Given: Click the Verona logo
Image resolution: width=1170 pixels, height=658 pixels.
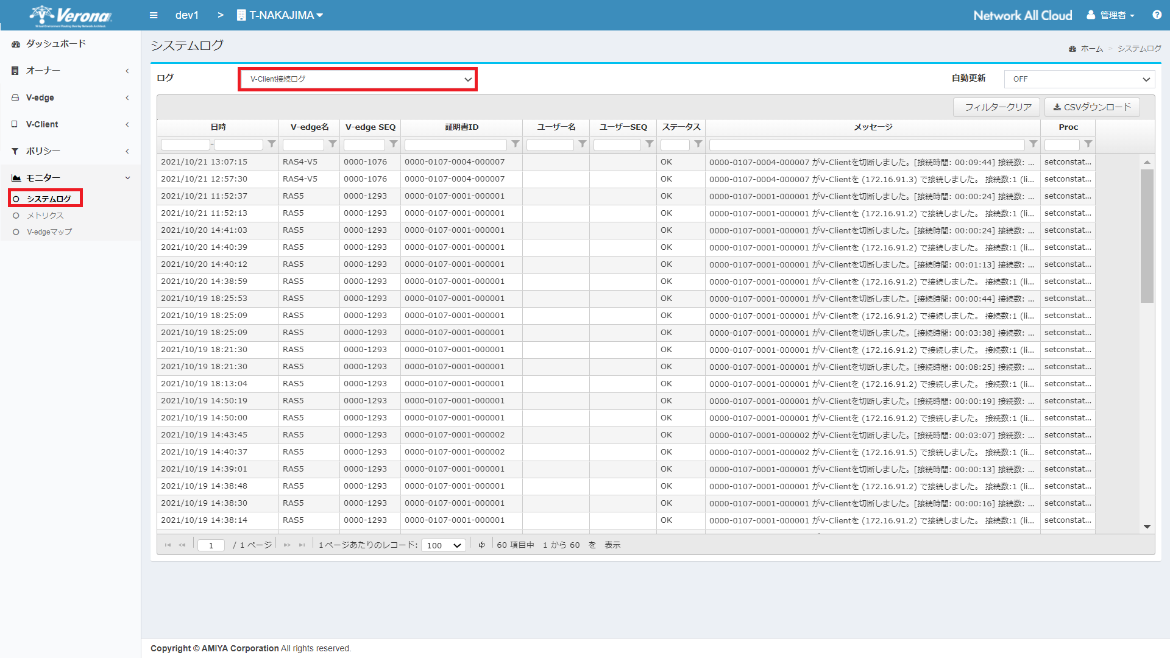Looking at the screenshot, I should coord(71,15).
